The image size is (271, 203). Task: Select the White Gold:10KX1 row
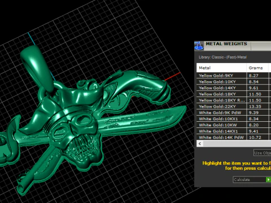[234, 119]
